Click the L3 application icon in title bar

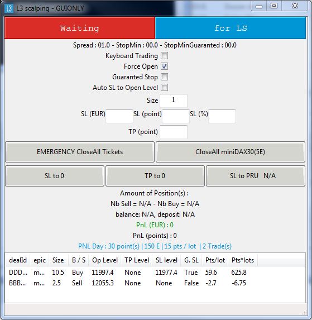(x=9, y=8)
